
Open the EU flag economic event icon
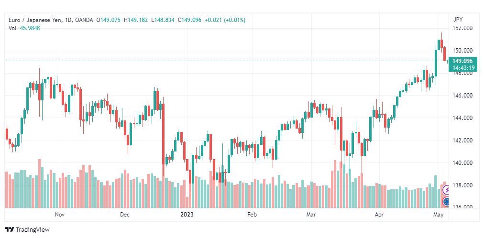[446, 202]
